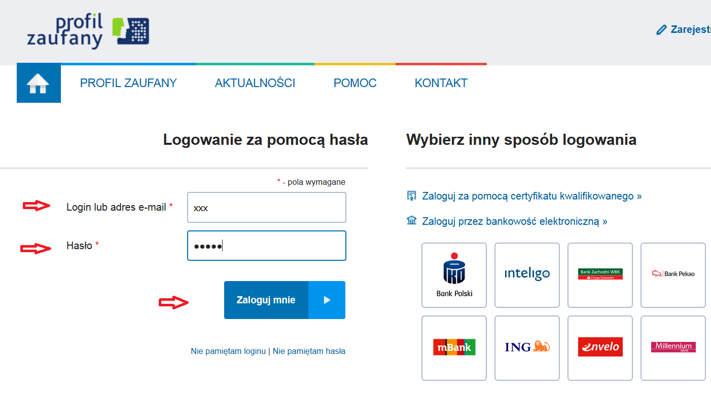
Task: Click the Login lub adres e-mail label
Action: click(x=120, y=207)
